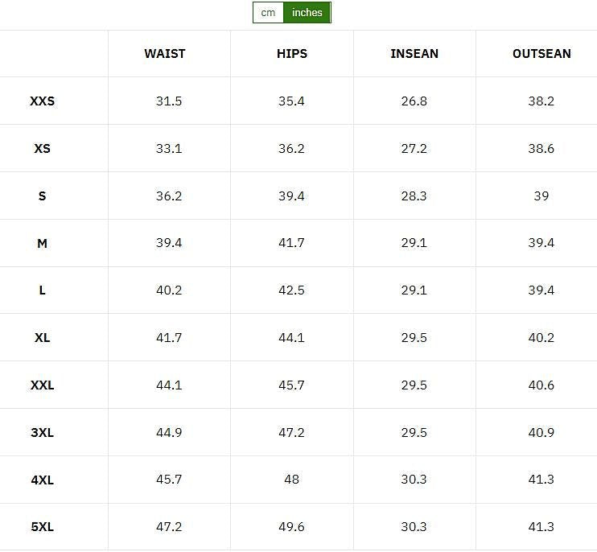Select the XXS size row label
Screen dimensions: 597x552
(x=43, y=101)
